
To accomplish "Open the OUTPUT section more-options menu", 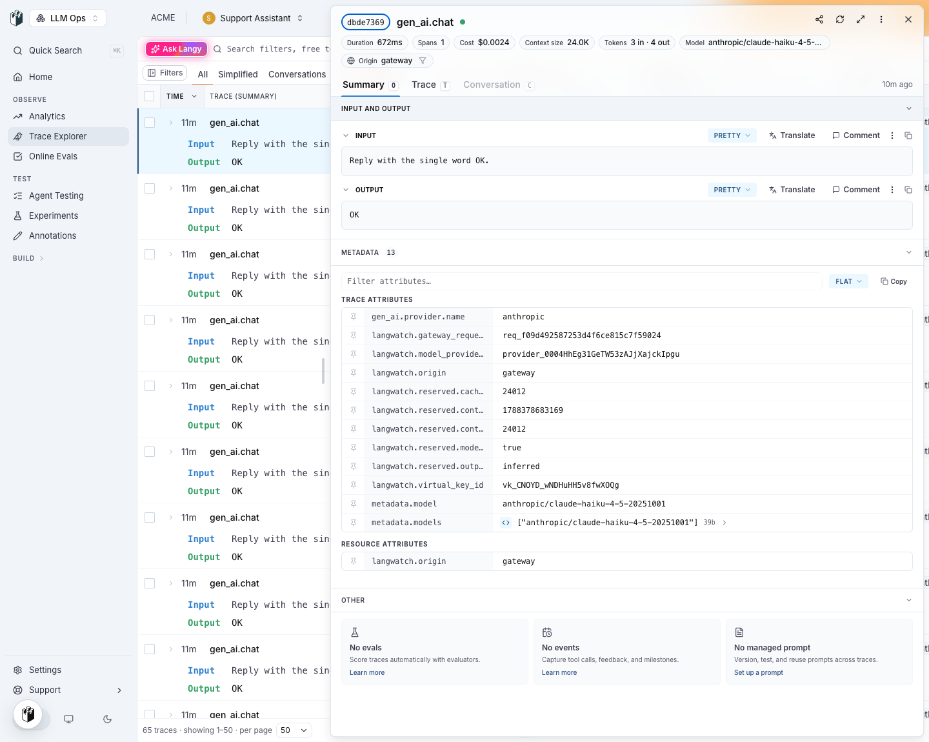I will point(892,190).
